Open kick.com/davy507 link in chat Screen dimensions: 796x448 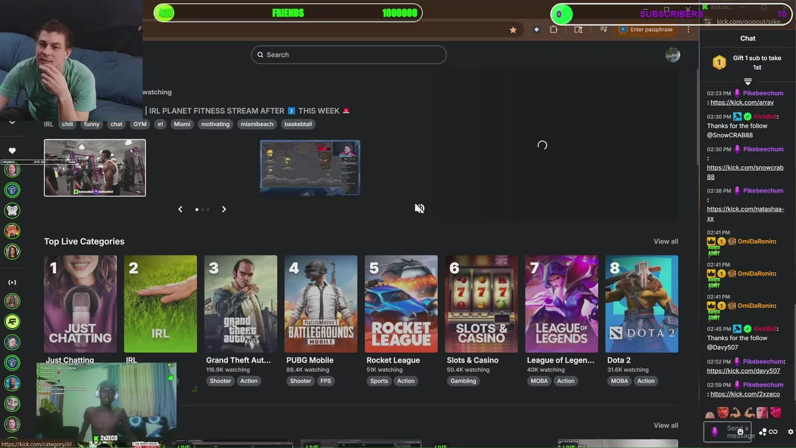point(743,371)
